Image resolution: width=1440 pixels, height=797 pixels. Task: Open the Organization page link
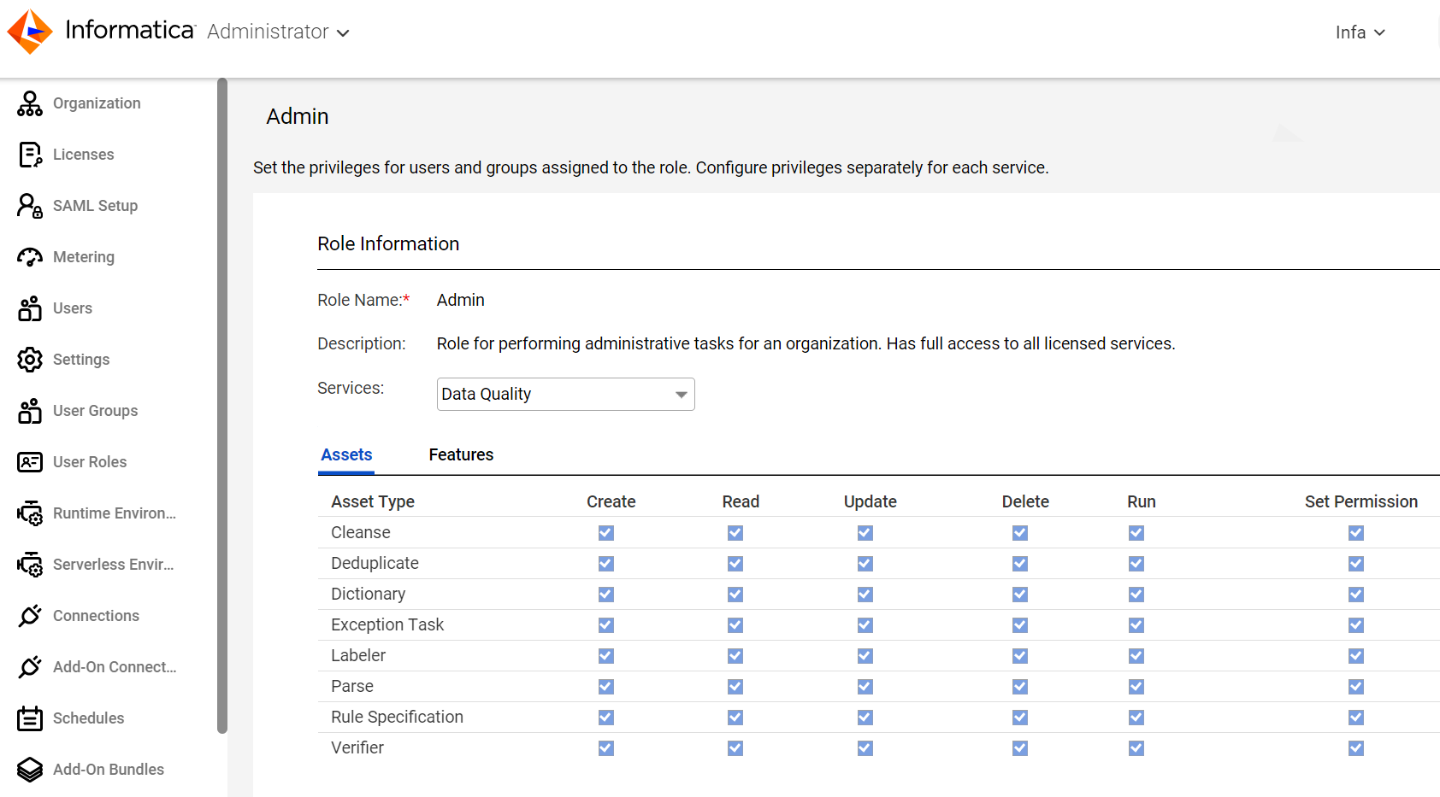tap(97, 103)
